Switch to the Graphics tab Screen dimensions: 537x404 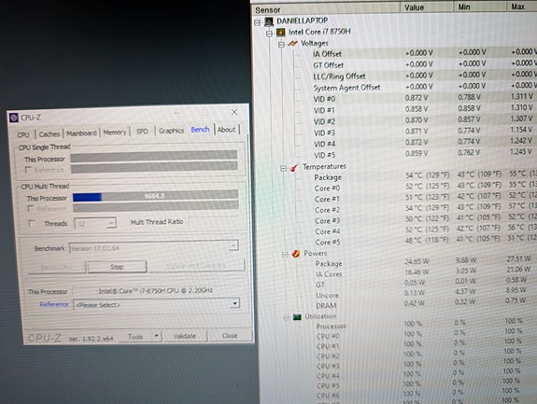point(171,131)
